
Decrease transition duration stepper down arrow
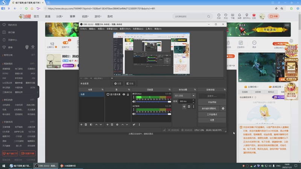tap(193, 102)
